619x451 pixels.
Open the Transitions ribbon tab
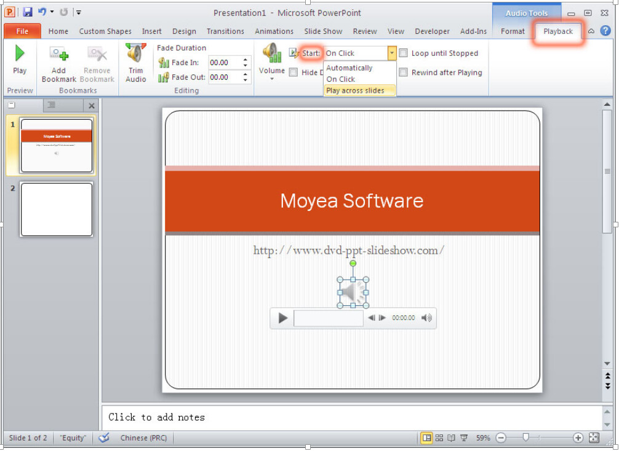pyautogui.click(x=225, y=31)
